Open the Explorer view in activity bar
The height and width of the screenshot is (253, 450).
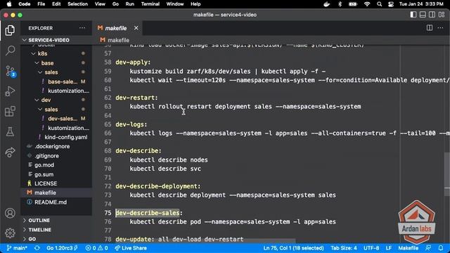(x=10, y=30)
